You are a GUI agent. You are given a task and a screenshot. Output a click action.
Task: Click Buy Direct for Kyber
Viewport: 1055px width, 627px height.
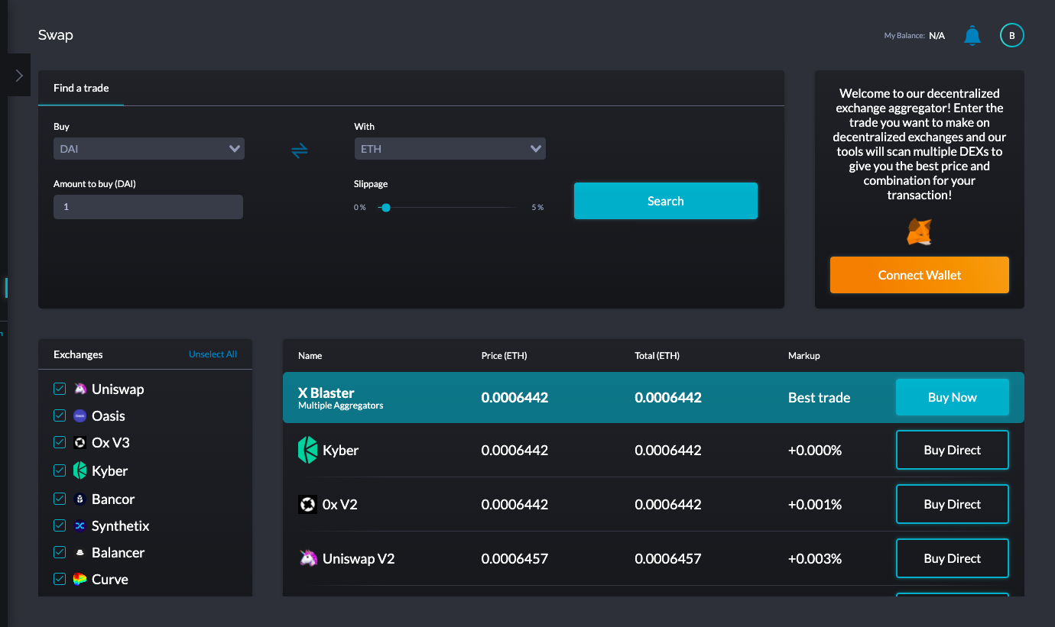(x=953, y=450)
